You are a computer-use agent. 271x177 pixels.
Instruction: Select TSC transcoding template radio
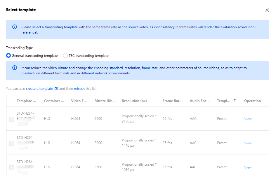point(65,56)
